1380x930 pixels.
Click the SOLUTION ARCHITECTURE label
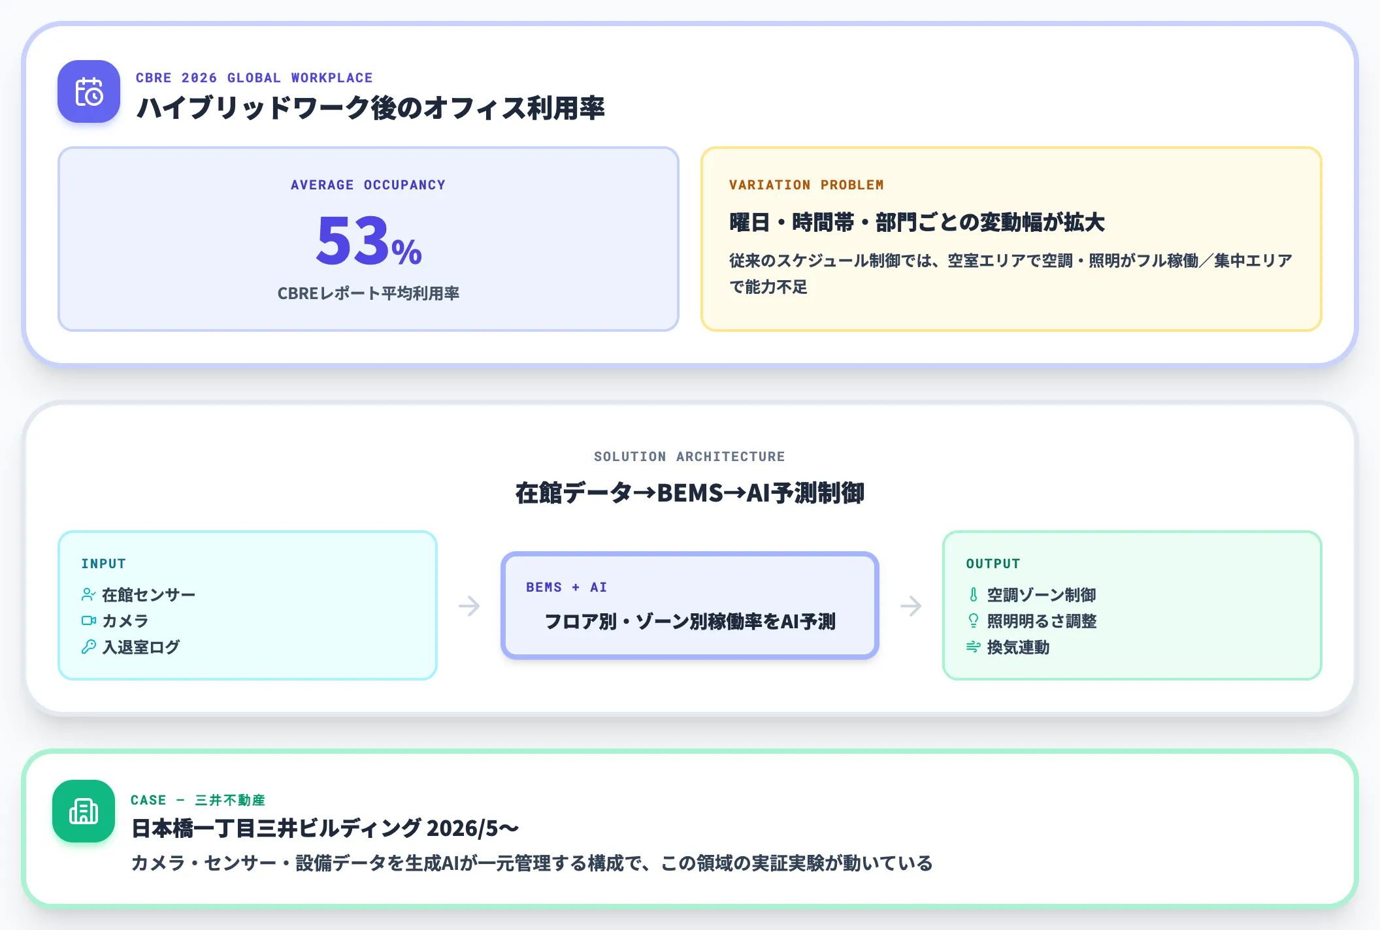coord(689,457)
